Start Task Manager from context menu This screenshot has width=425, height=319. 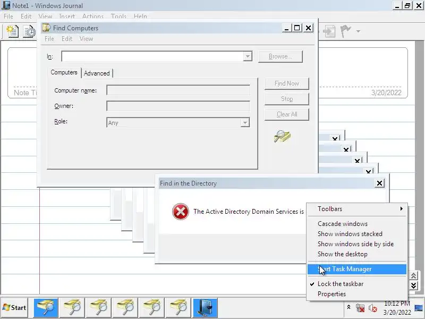coord(357,269)
